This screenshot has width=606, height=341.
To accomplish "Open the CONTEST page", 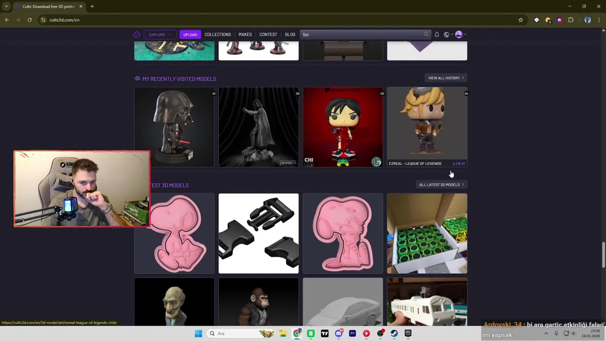I will coord(268,35).
